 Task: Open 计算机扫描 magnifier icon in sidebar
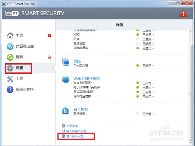10,46
